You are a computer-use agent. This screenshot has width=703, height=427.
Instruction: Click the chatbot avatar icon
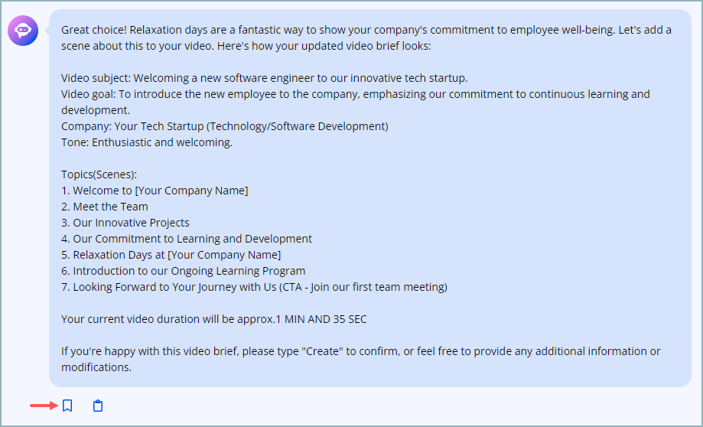(23, 31)
